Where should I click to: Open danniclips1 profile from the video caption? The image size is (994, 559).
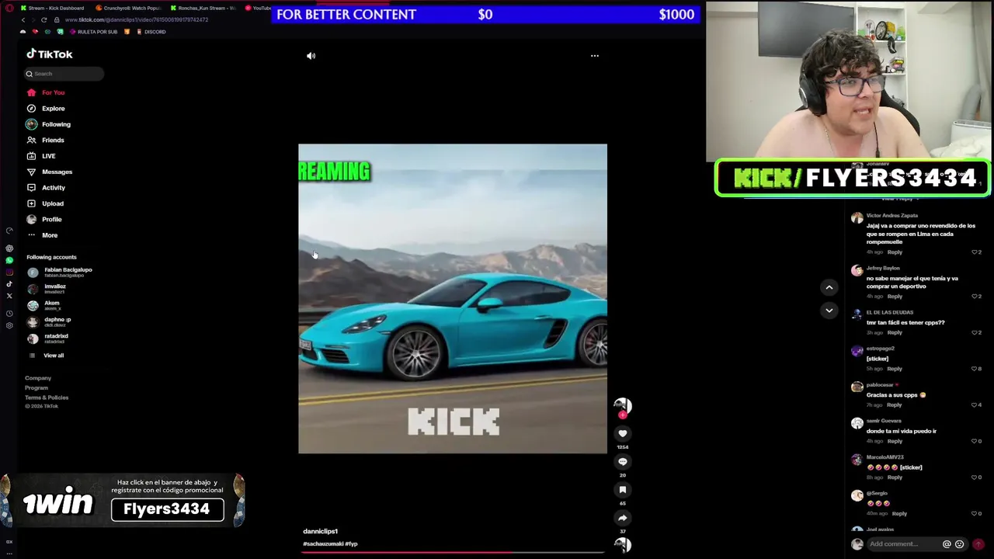320,531
